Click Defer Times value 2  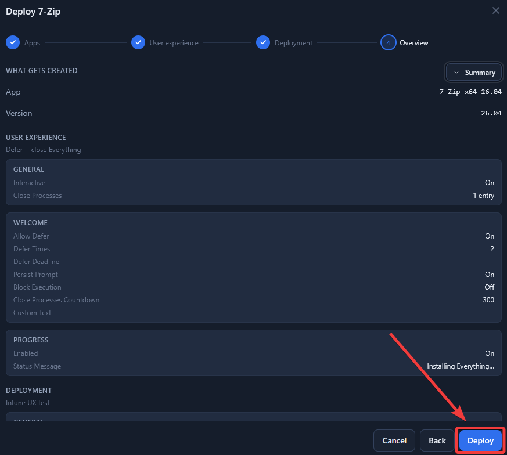pos(492,249)
